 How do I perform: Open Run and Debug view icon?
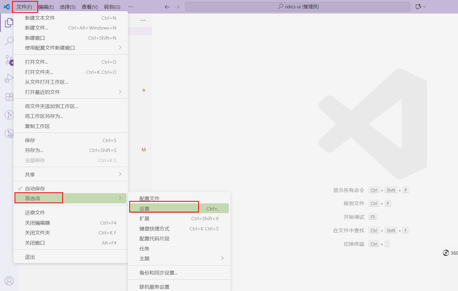pos(9,78)
